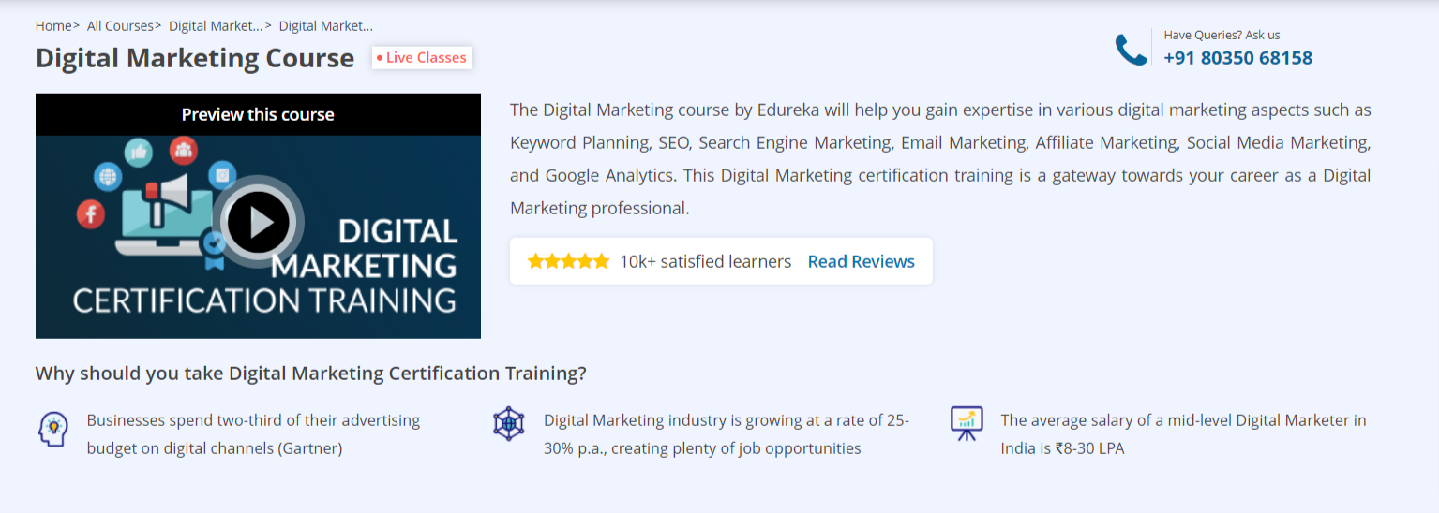Click the Live Classes badge

[422, 58]
